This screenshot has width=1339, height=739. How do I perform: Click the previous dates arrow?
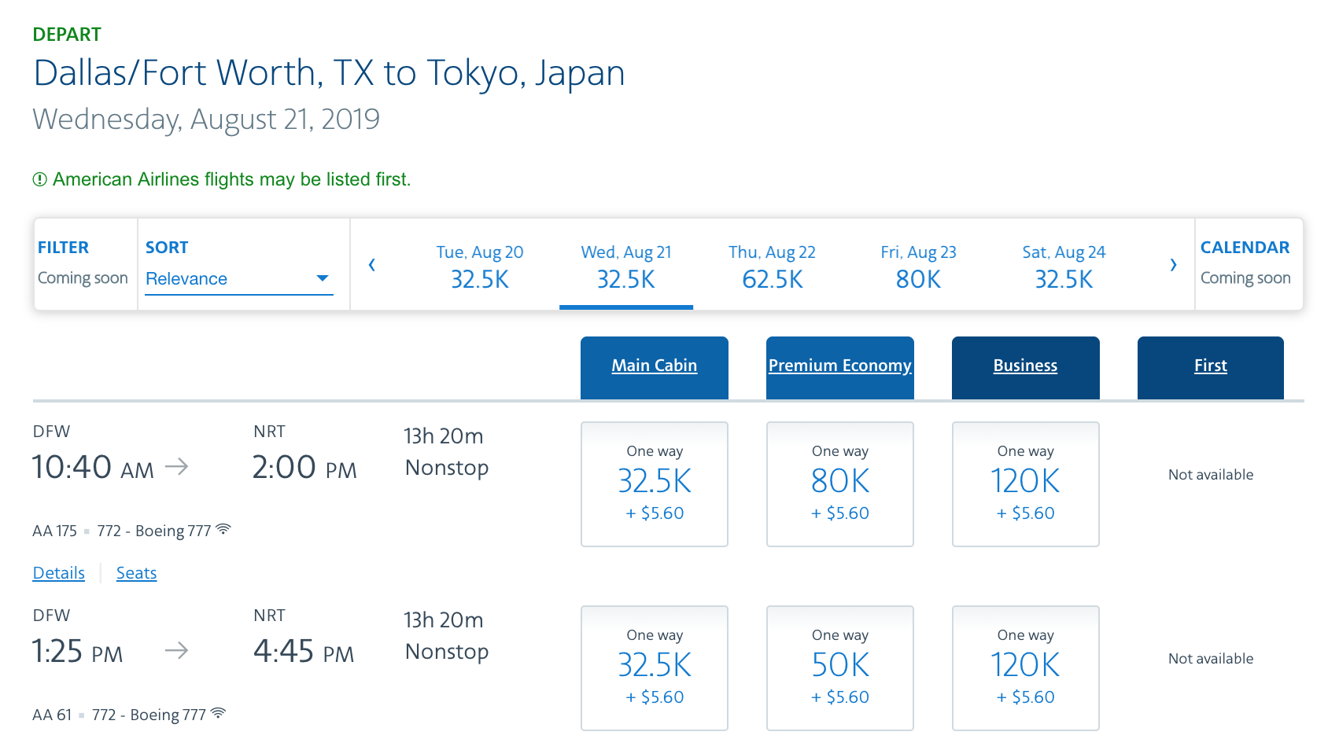coord(372,265)
